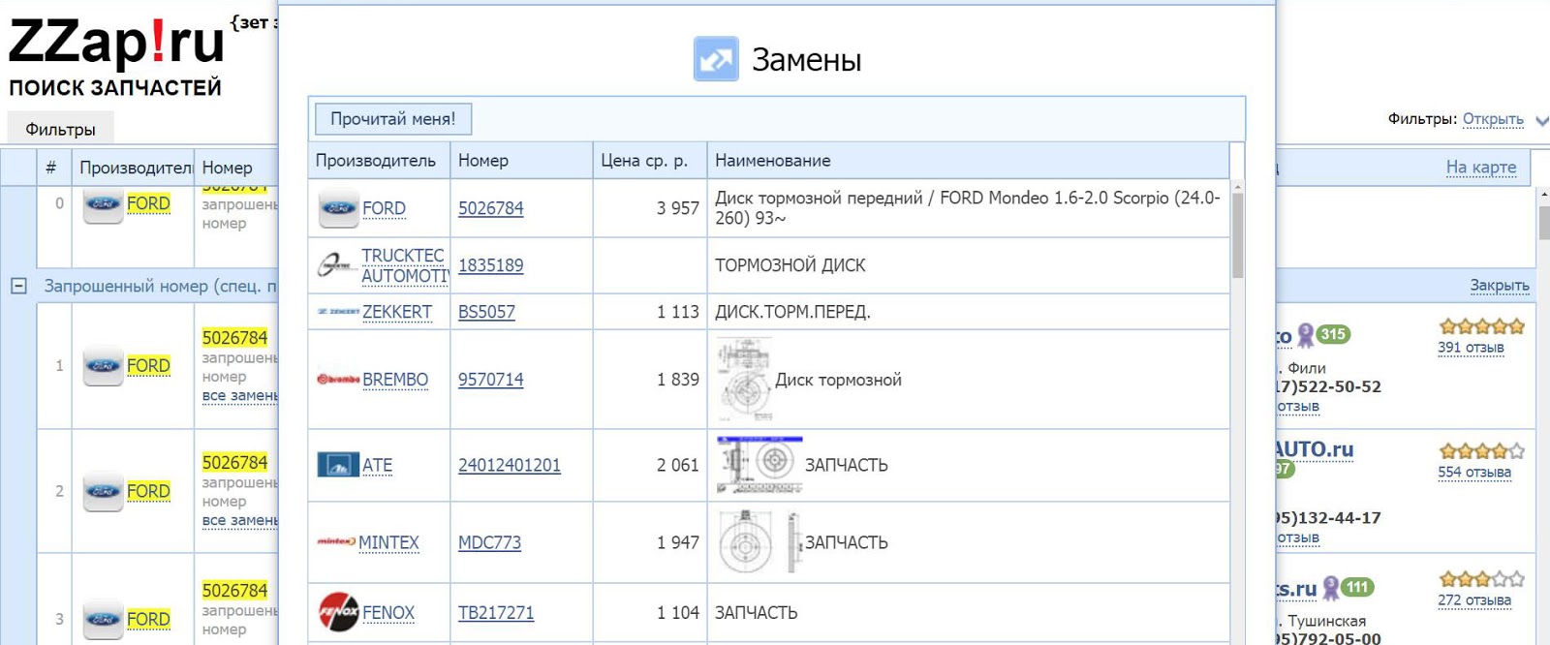Click the Fenox brand logo
1550x645 pixels.
point(338,612)
